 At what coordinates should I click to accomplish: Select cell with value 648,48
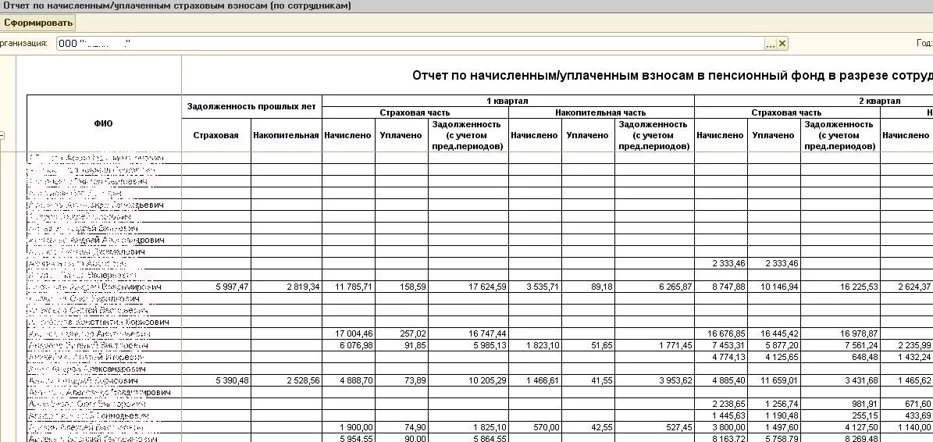click(x=840, y=357)
